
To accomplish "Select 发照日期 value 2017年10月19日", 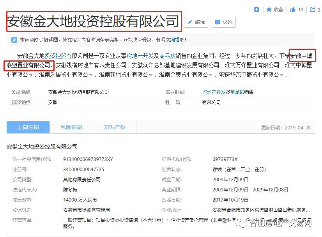I will [x=230, y=200].
